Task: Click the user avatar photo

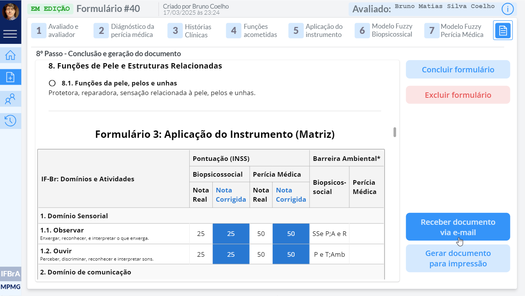Action: [10, 12]
